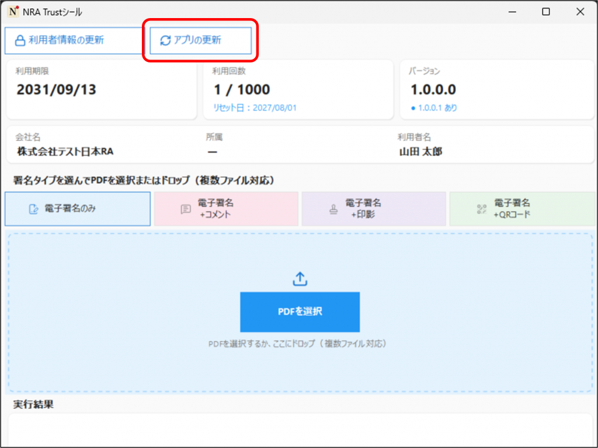Click the company name 株式会社テスト日本RA

tap(65, 152)
